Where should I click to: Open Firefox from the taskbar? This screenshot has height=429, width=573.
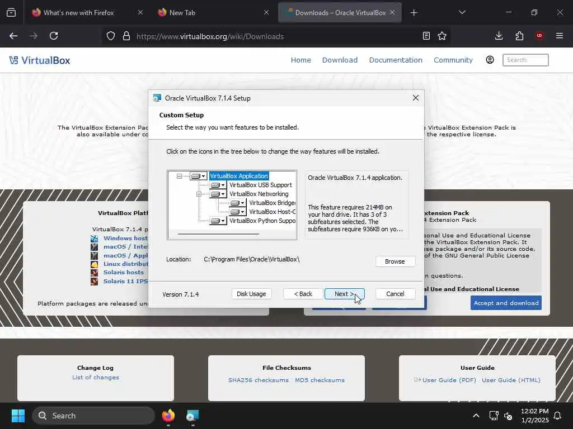[168, 416]
